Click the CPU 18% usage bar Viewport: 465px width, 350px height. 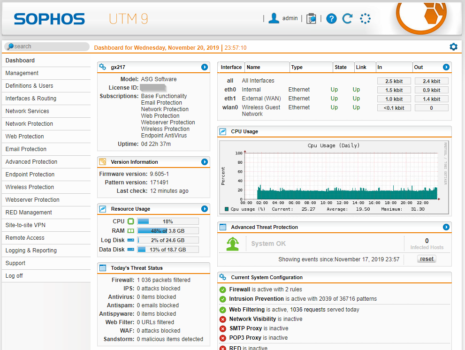tap(168, 221)
